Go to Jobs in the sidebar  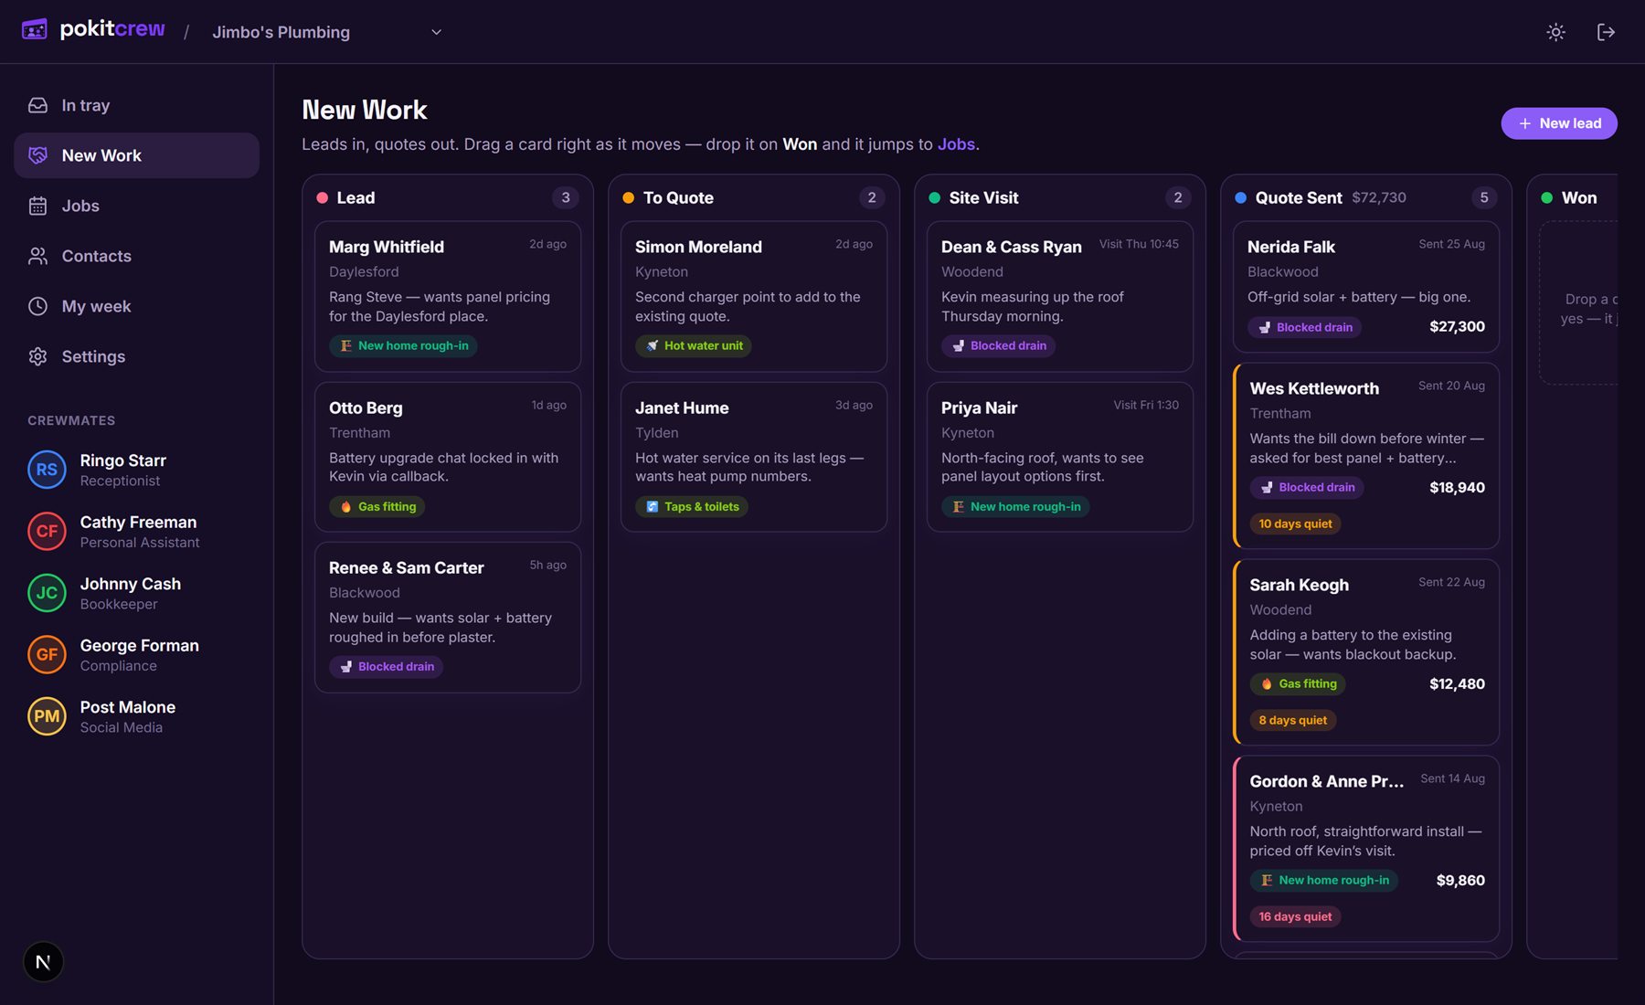tap(136, 206)
